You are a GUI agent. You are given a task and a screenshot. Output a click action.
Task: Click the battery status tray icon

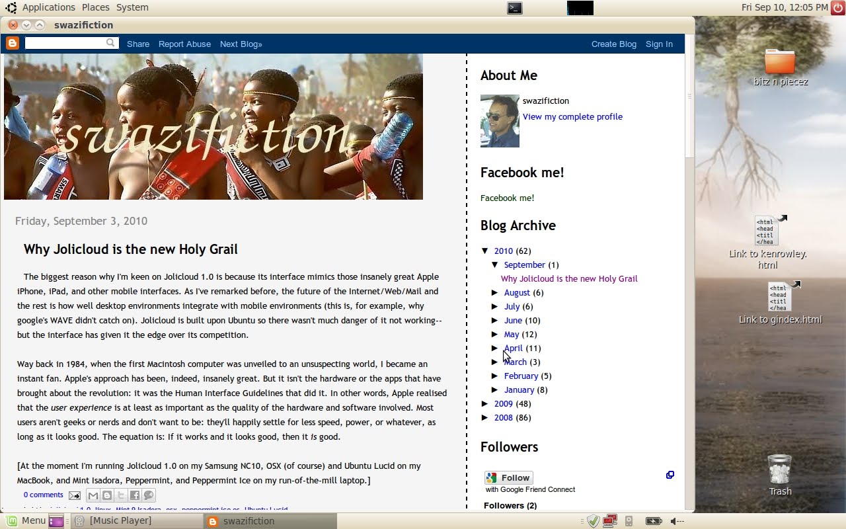(x=654, y=521)
